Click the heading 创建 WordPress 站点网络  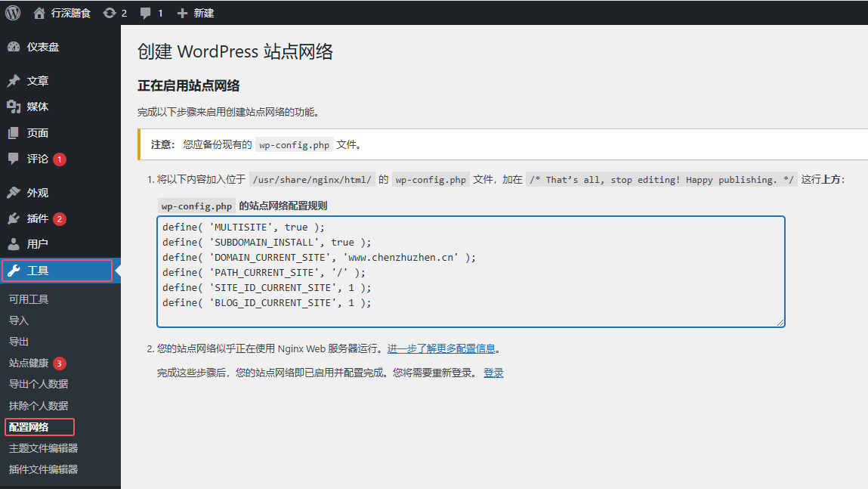pyautogui.click(x=235, y=51)
